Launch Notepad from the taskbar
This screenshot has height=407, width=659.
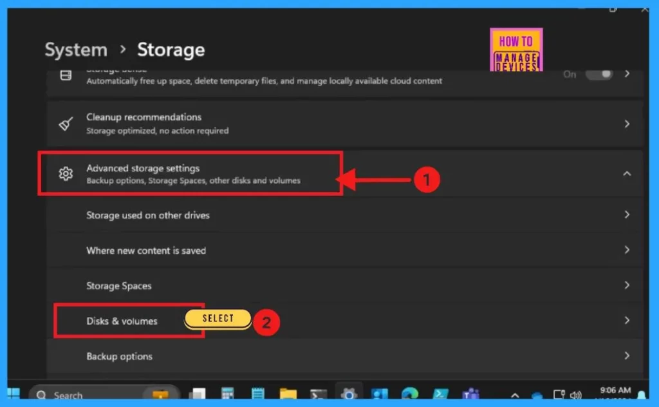click(257, 393)
